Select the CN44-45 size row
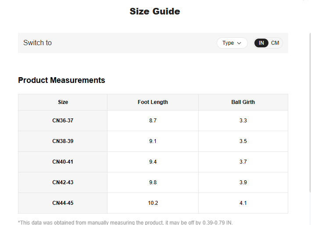This screenshot has width=311, height=225. [x=63, y=203]
